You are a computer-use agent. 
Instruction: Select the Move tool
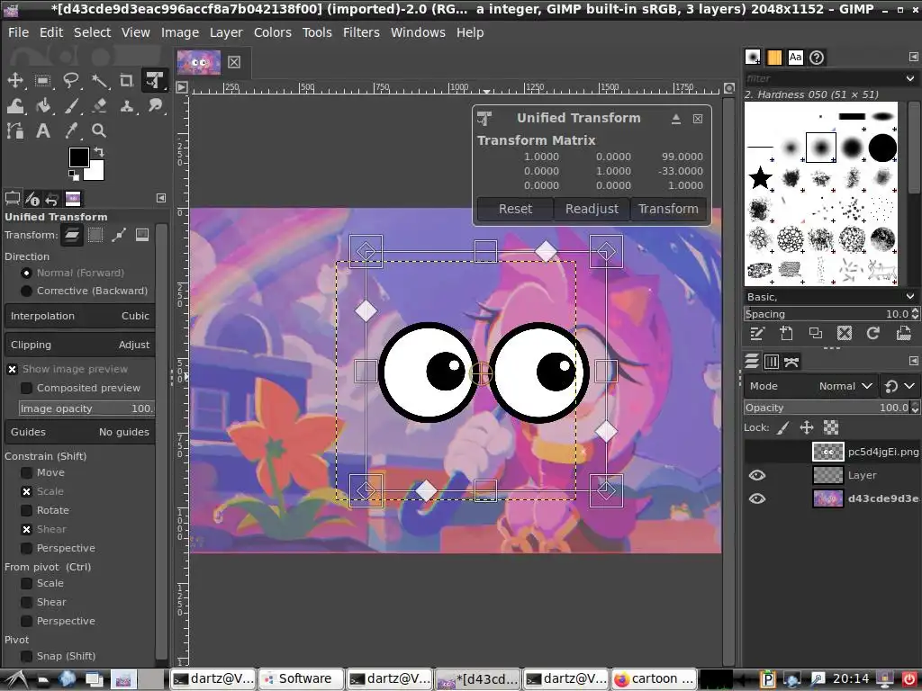(15, 80)
